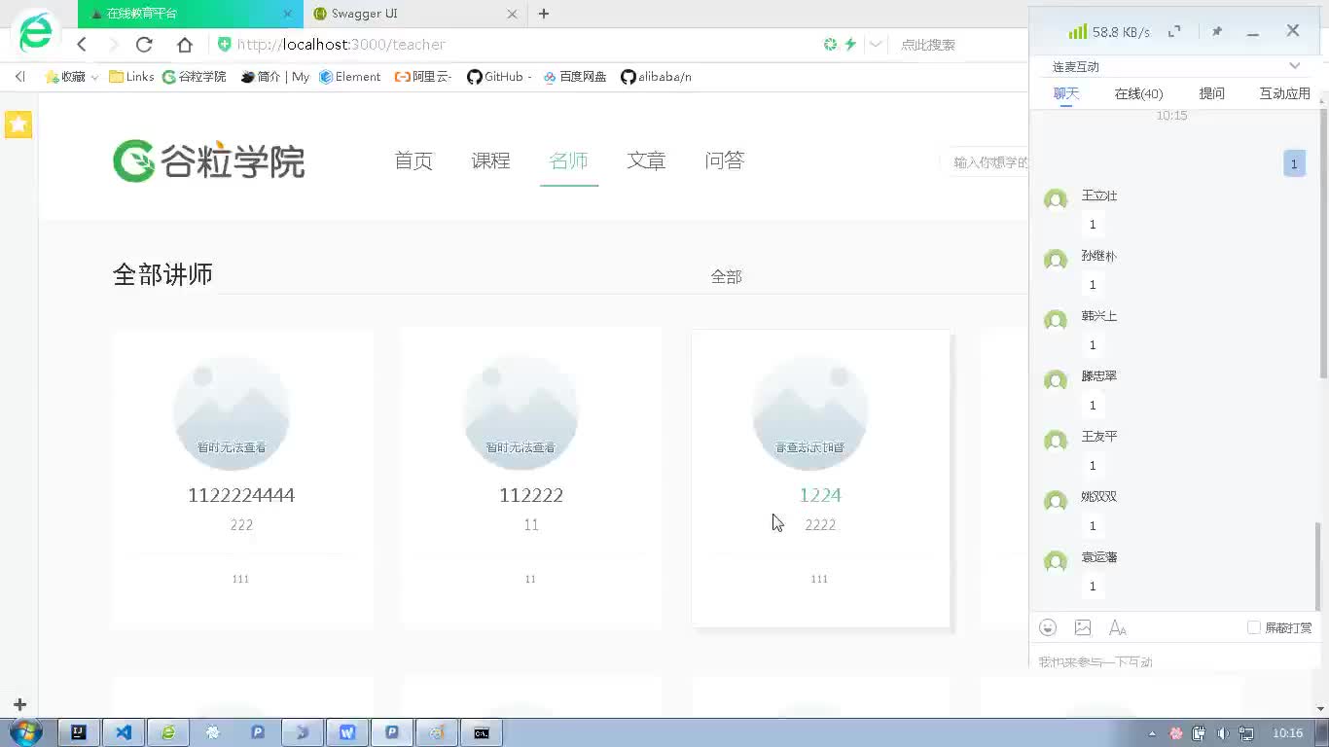The image size is (1329, 747).
Task: Click teacher name 112222
Action: (x=530, y=495)
